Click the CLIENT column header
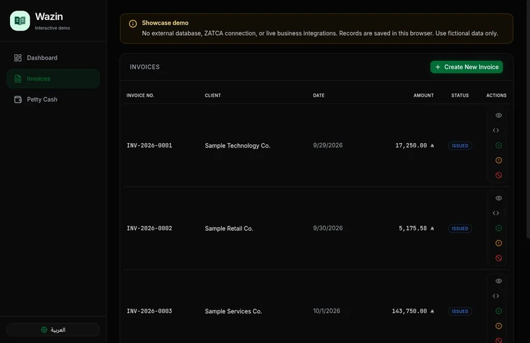 (x=213, y=95)
